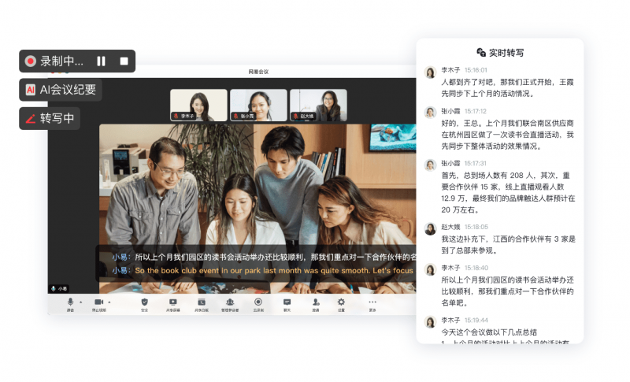This screenshot has height=382, width=630.
Task: Click the invite participant icon
Action: pyautogui.click(x=316, y=302)
